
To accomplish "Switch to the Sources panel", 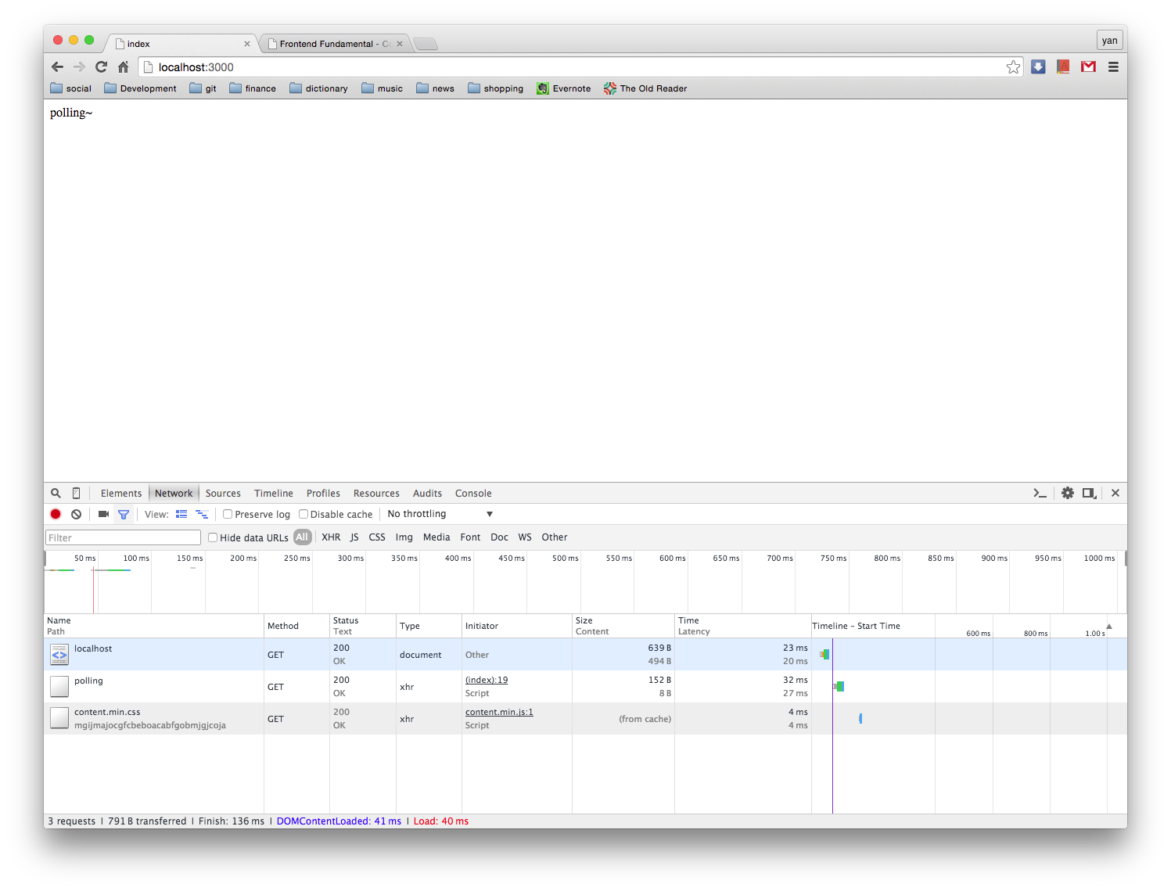I will click(223, 494).
